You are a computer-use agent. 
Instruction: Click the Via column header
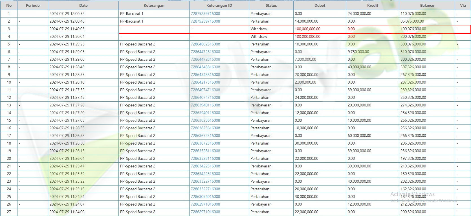pyautogui.click(x=463, y=5)
